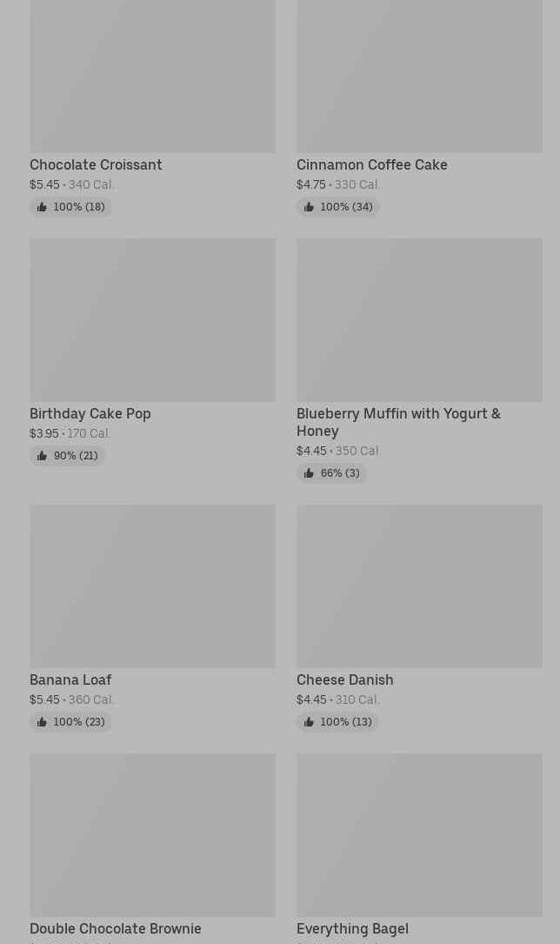Click the Double Chocolate Brownie title
This screenshot has height=944, width=560.
coord(115,928)
